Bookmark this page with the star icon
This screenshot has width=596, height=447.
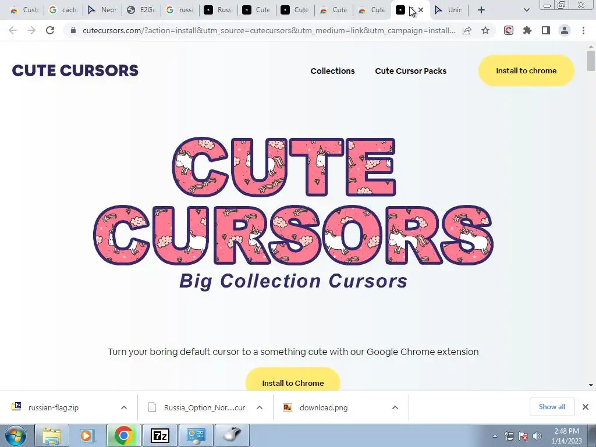485,30
